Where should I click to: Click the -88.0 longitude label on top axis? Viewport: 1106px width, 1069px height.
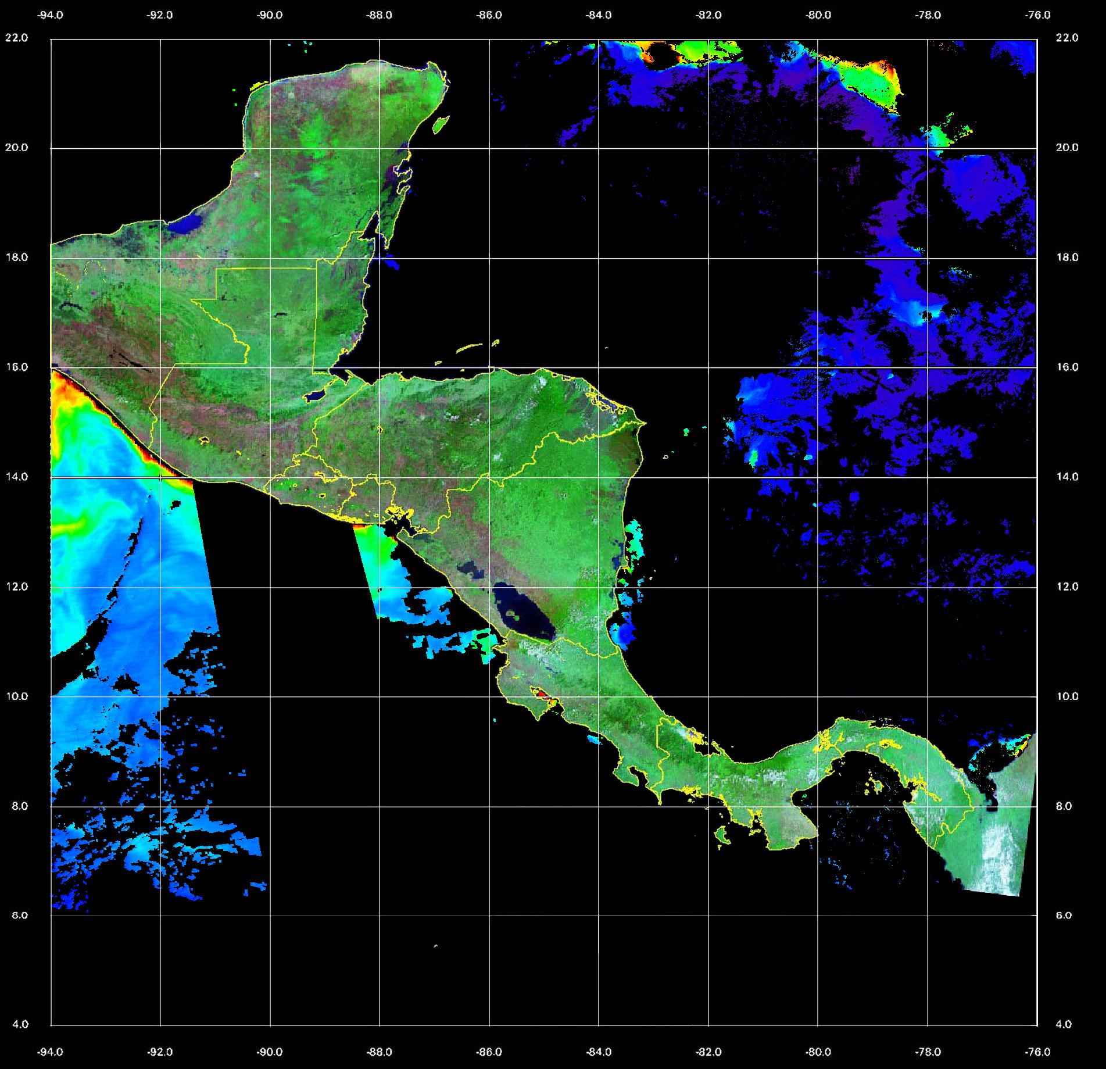(380, 15)
